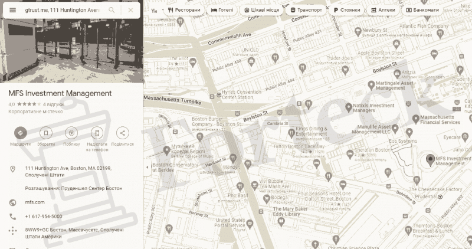
Task: Open the place photo thumbnail
Action: pyautogui.click(x=71, y=41)
